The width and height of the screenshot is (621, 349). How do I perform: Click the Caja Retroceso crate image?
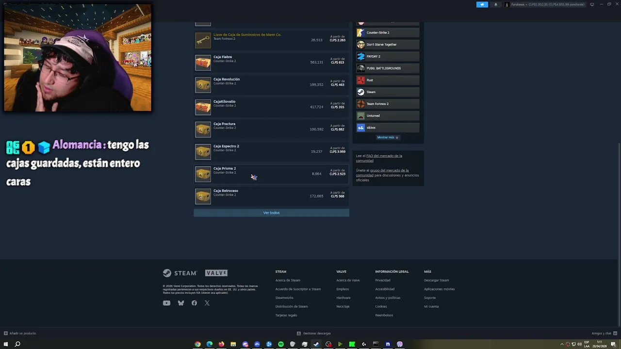click(x=203, y=196)
